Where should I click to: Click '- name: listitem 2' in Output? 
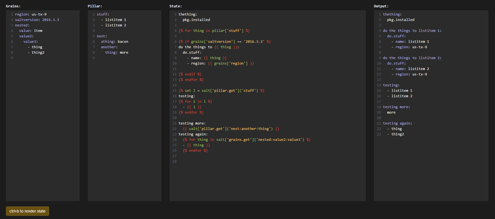click(410, 69)
